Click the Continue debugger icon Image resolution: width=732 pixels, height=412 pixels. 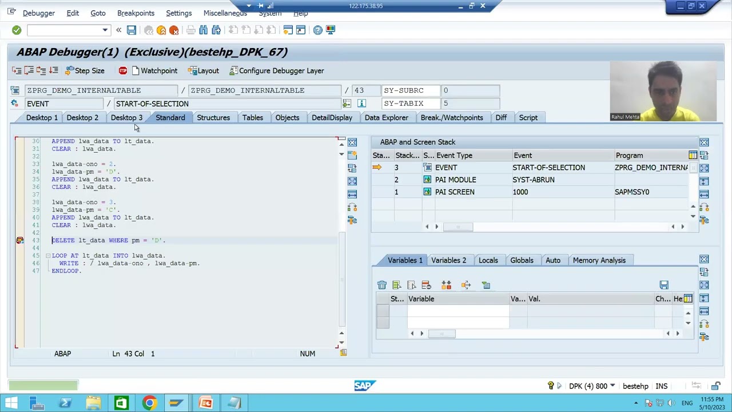pyautogui.click(x=53, y=70)
